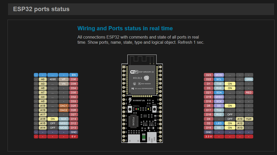Expand the details cell beside D27

(x=53, y=114)
